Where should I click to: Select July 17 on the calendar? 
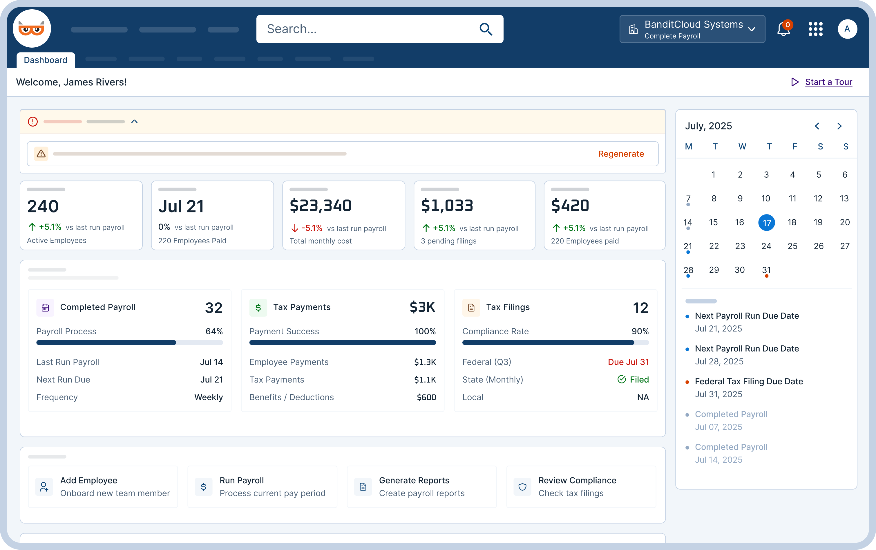(x=767, y=222)
